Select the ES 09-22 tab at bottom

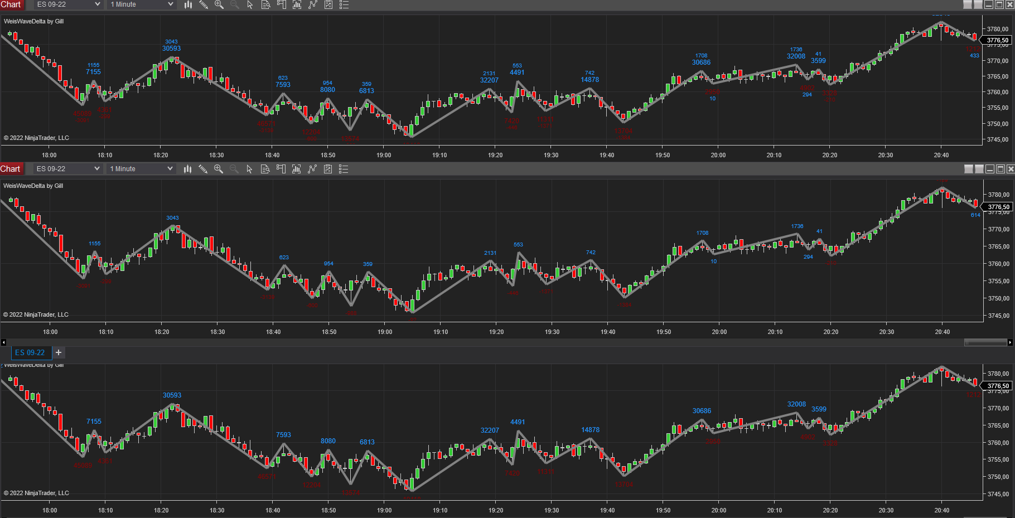(31, 352)
